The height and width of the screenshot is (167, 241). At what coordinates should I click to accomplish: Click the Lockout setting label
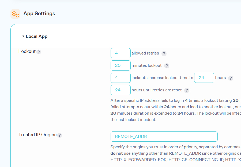(27, 51)
